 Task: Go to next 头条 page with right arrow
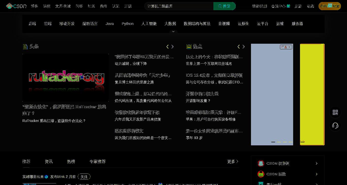(172, 47)
